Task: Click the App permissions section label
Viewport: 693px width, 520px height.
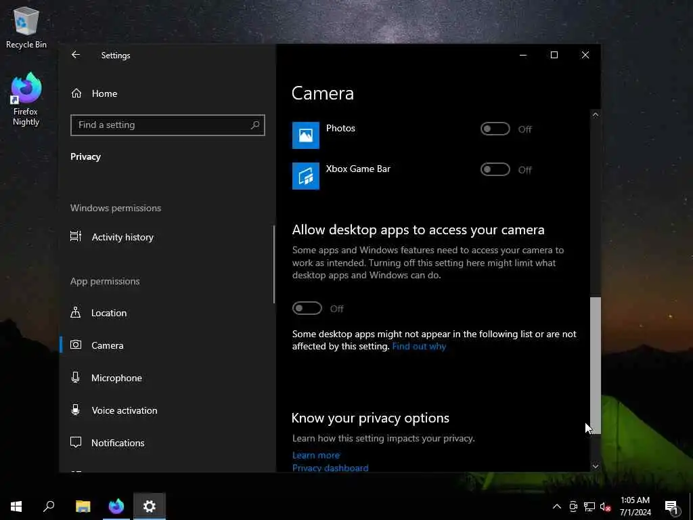Action: pyautogui.click(x=105, y=281)
